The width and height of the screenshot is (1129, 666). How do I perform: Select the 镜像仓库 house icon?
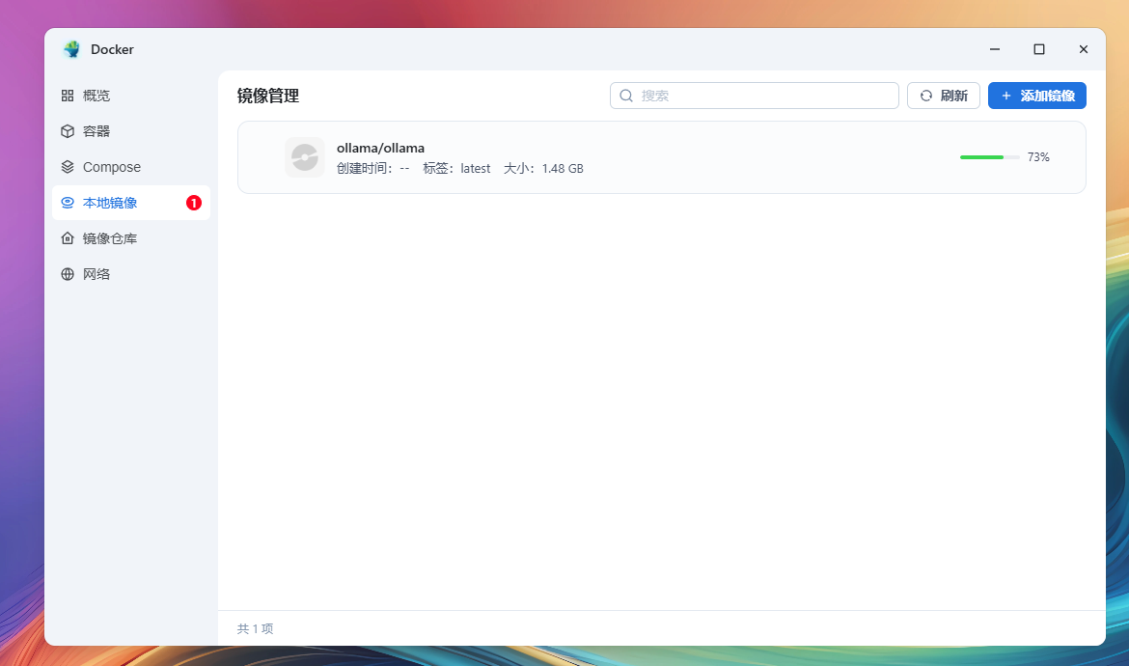point(68,238)
